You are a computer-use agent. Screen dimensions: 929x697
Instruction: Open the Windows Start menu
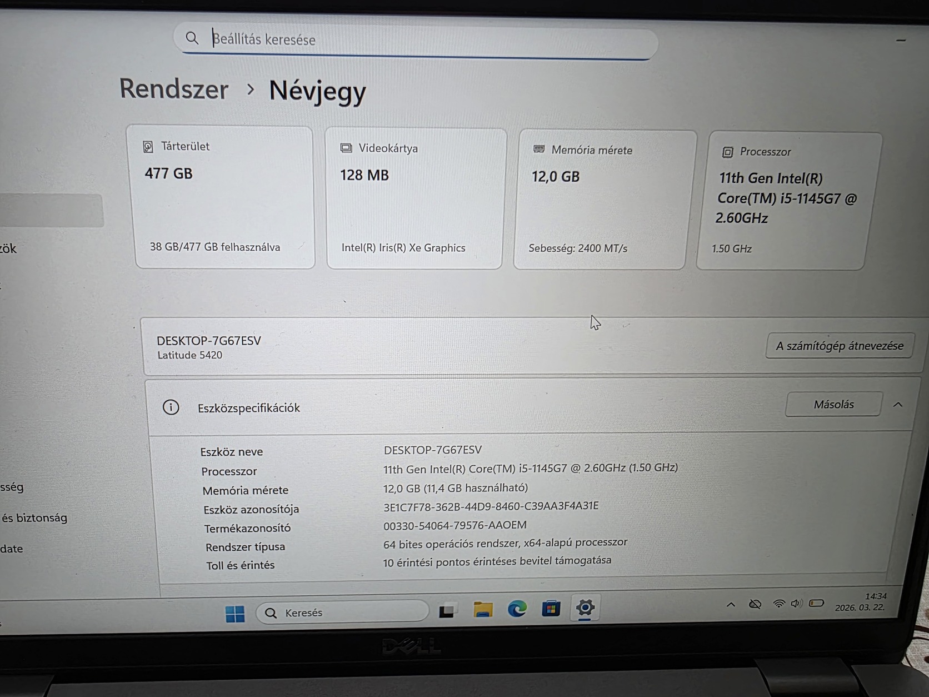point(235,614)
